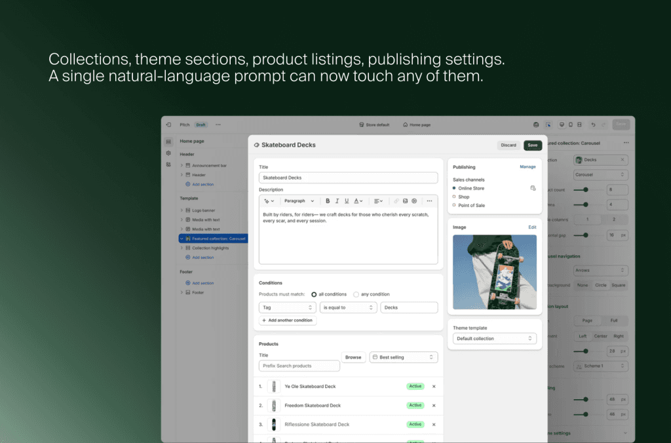
Task: Open the Paragraph style dropdown
Action: 299,201
